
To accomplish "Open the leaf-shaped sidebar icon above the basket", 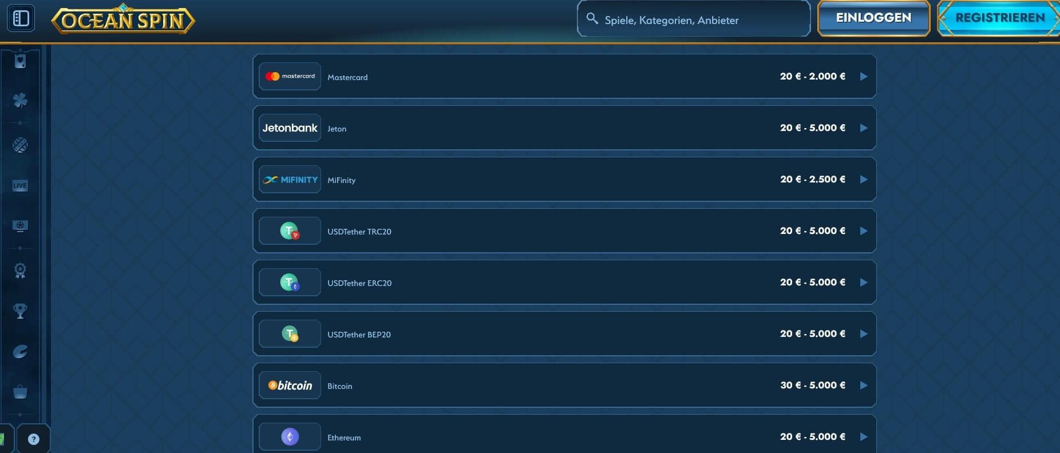I will tap(20, 351).
